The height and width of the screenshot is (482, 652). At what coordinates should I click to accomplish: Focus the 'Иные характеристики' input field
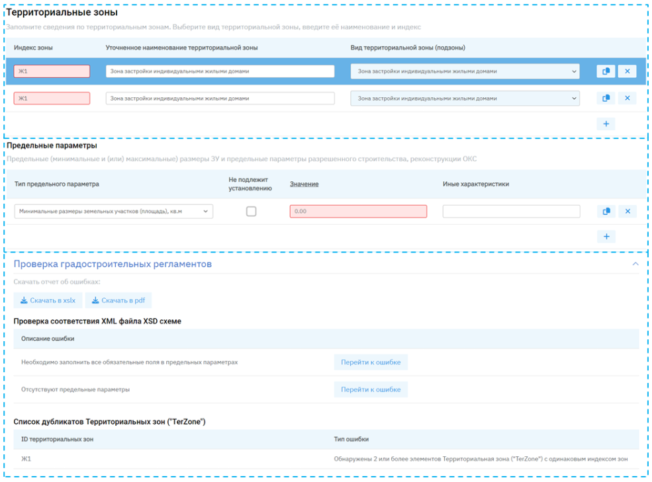point(511,212)
